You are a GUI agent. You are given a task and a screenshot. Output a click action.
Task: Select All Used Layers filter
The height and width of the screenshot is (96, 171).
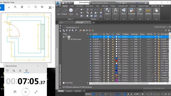(x=76, y=39)
